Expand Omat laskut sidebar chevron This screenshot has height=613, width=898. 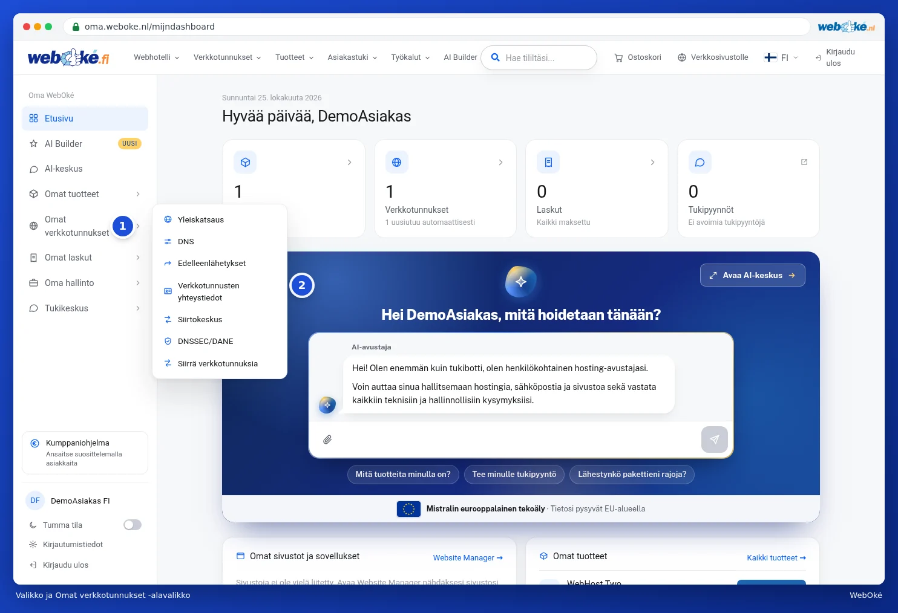coord(138,258)
